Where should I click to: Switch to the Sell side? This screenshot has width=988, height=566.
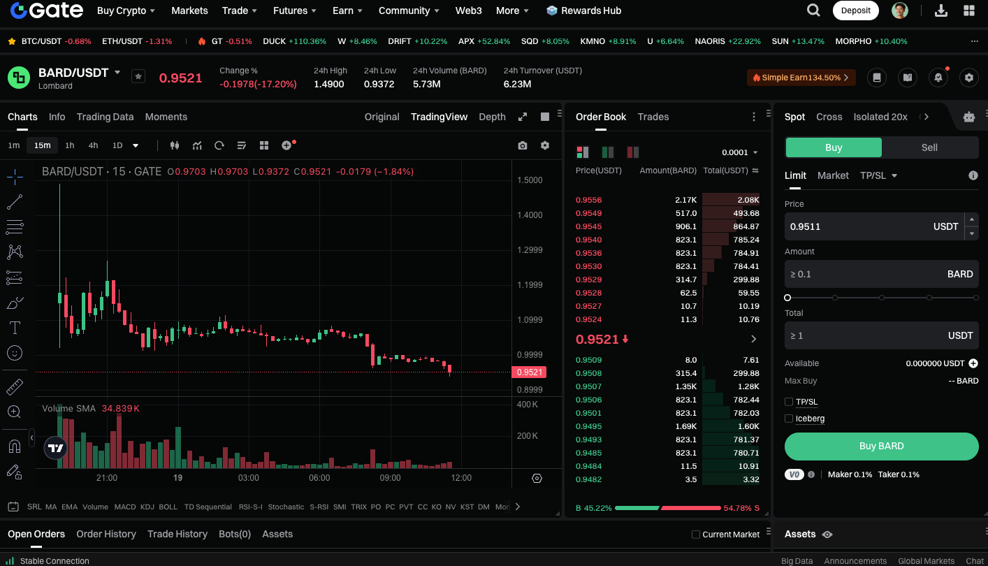point(929,147)
